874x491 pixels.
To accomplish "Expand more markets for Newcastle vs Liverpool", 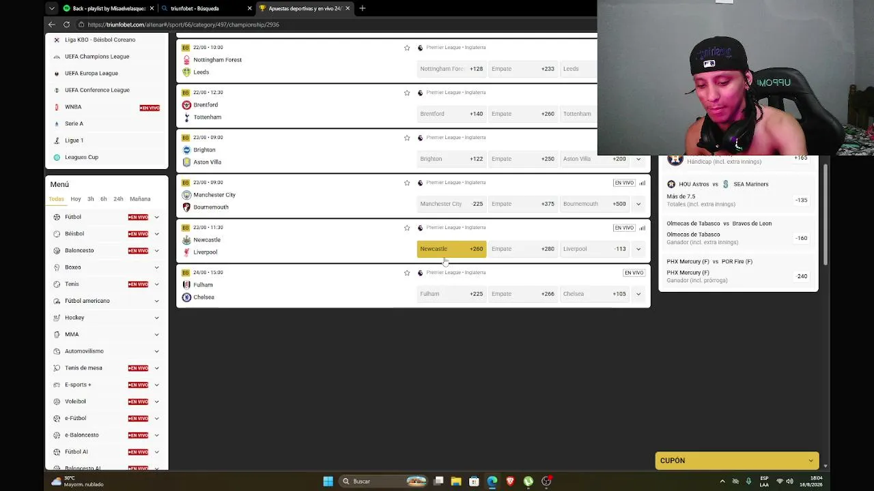I will click(638, 249).
